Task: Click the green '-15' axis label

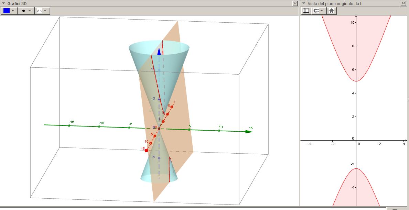Action: pyautogui.click(x=72, y=122)
